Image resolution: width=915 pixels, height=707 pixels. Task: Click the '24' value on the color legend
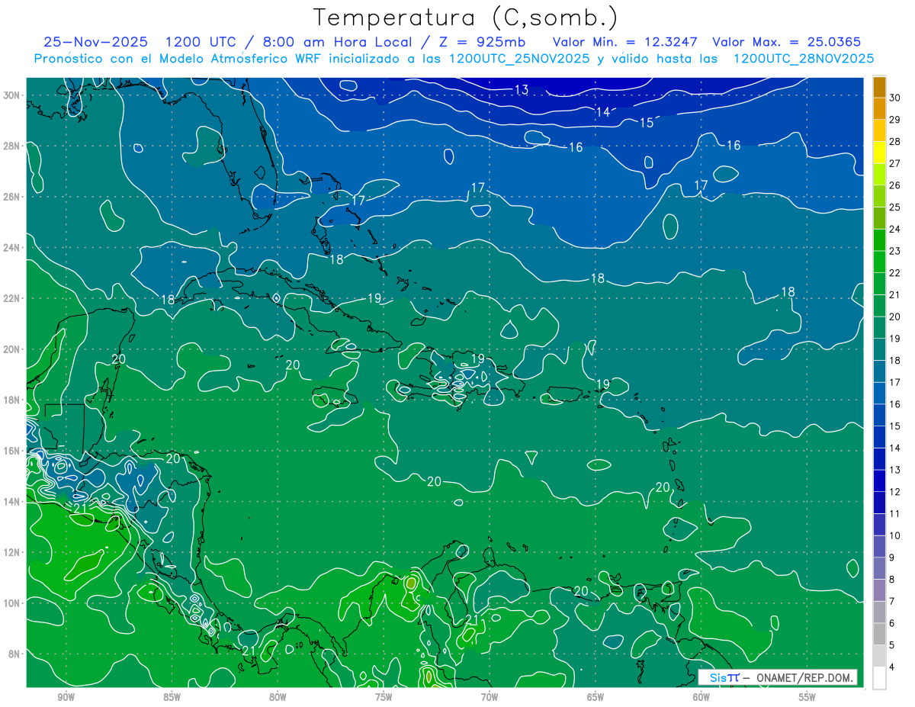pyautogui.click(x=895, y=229)
